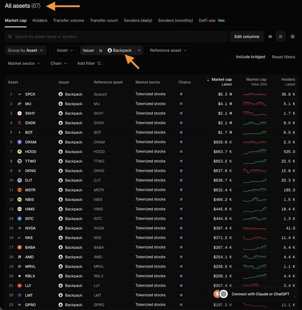
Task: Sort by Holders Latest column
Action: point(286,82)
